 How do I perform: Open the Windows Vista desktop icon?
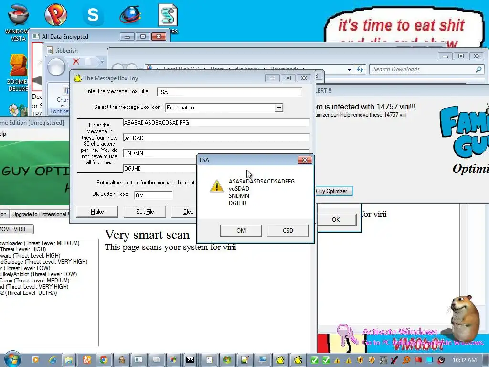point(18,22)
